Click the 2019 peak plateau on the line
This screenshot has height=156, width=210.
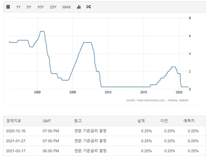pos(173,67)
